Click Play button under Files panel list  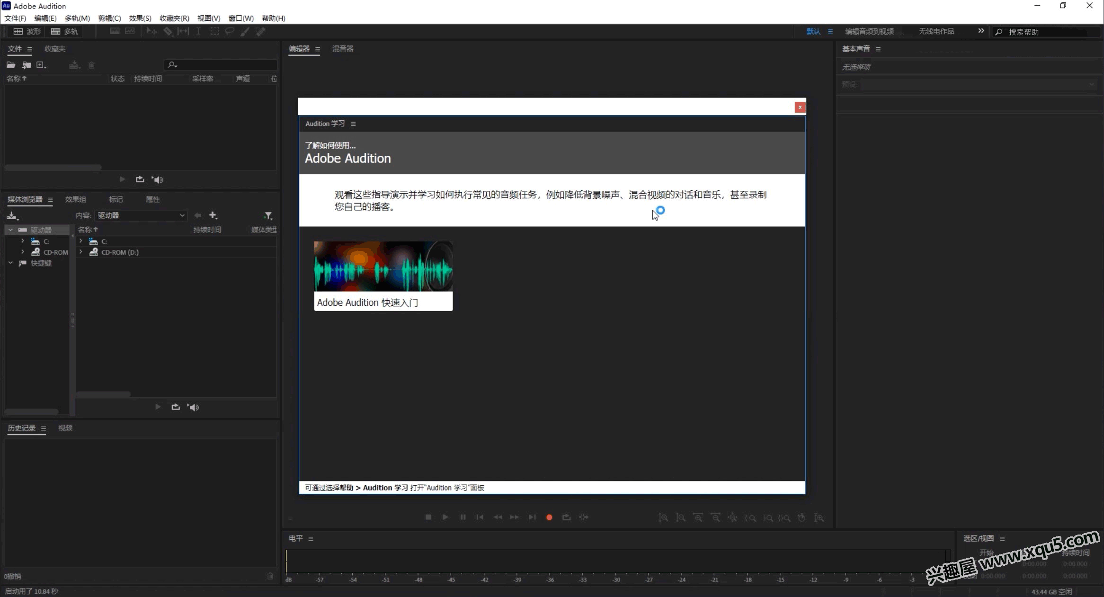[x=122, y=179]
